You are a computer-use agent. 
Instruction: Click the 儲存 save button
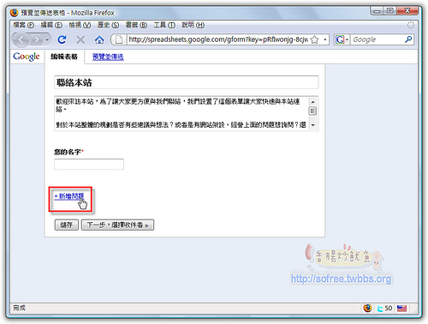67,225
